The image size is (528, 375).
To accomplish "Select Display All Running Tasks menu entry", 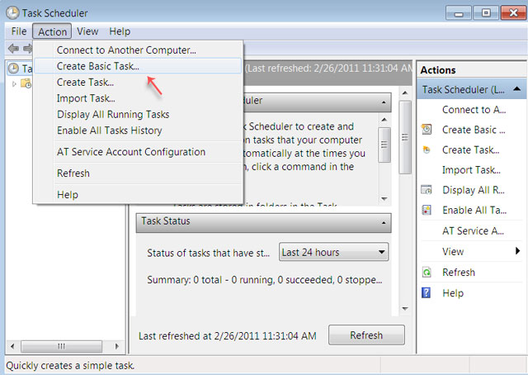I will 138,114.
